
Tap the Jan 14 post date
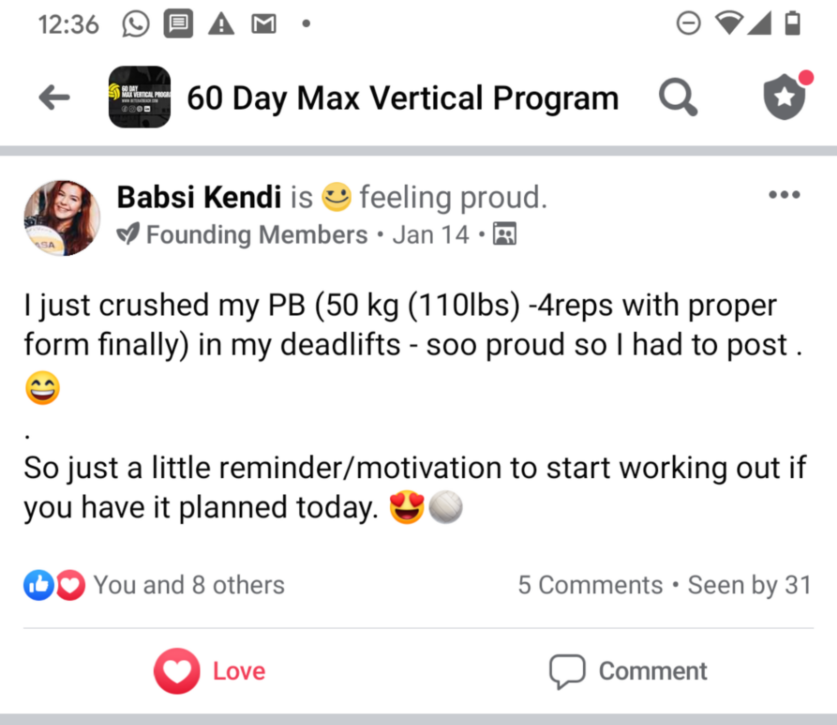pyautogui.click(x=431, y=235)
